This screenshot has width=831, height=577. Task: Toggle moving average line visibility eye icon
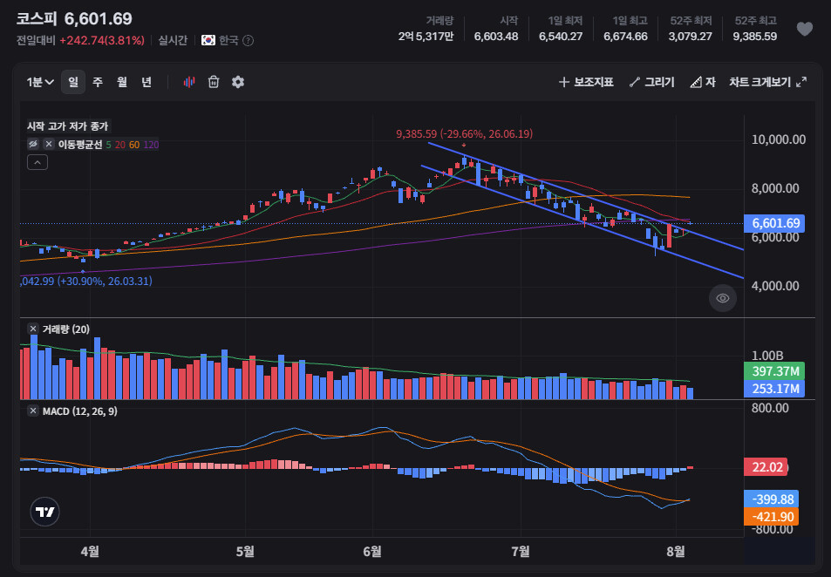coord(33,144)
